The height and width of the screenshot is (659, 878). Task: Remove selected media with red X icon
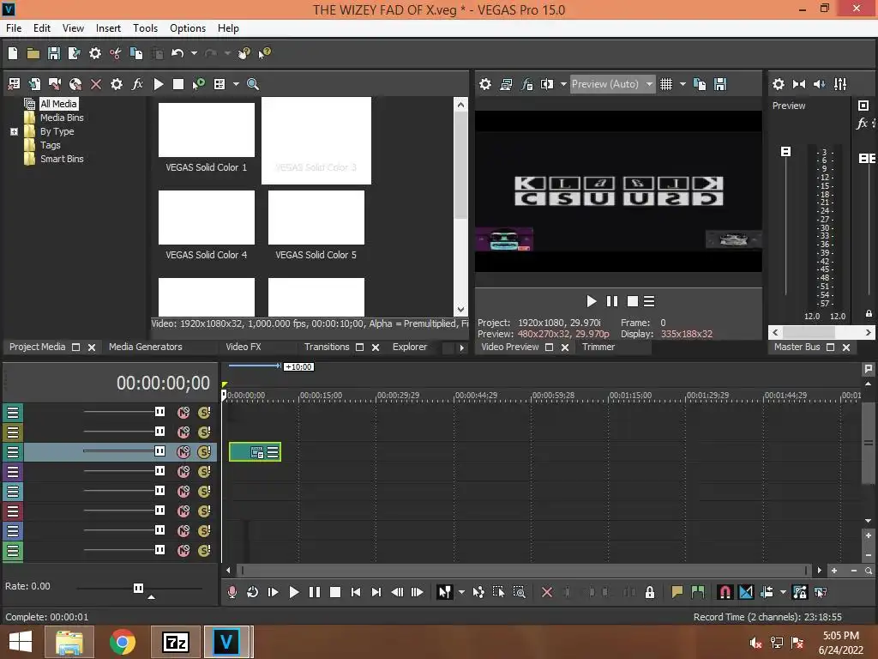pyautogui.click(x=96, y=84)
